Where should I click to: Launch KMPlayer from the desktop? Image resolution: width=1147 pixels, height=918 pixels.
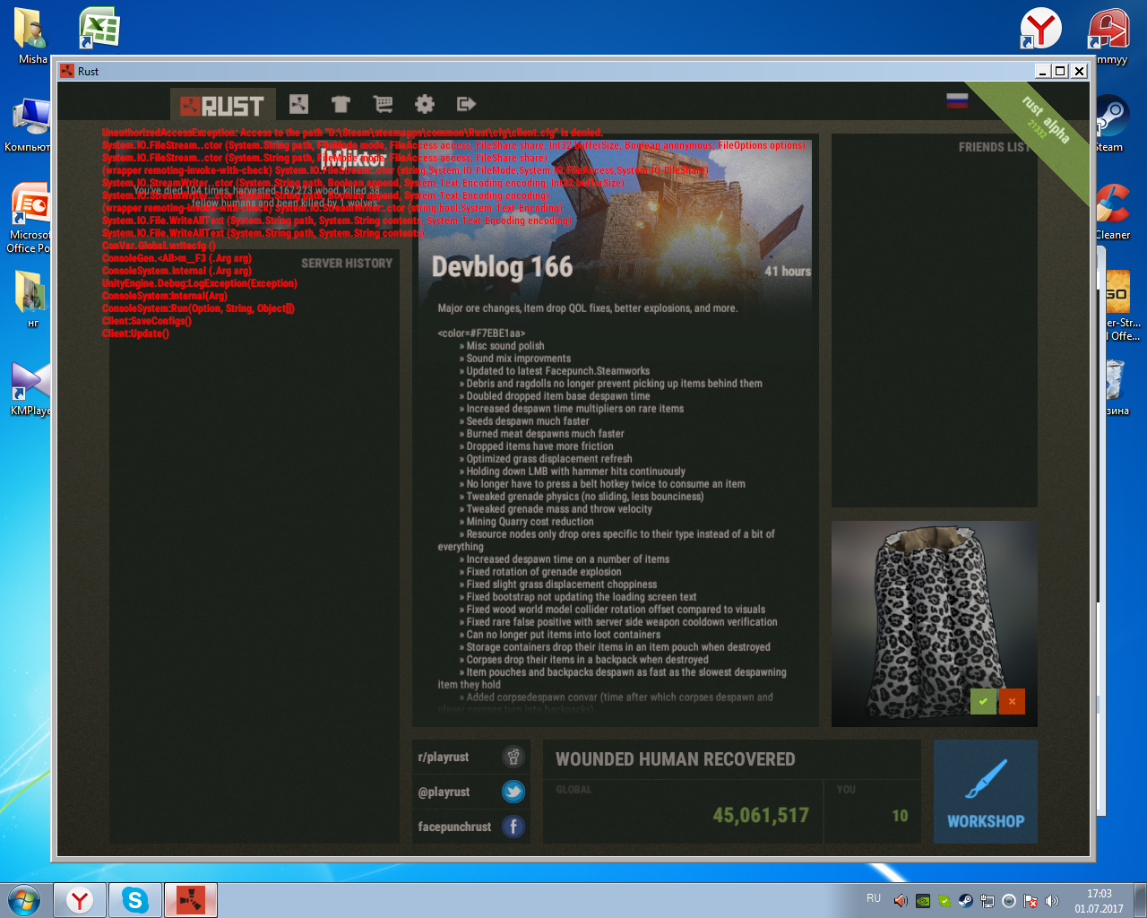point(30,387)
